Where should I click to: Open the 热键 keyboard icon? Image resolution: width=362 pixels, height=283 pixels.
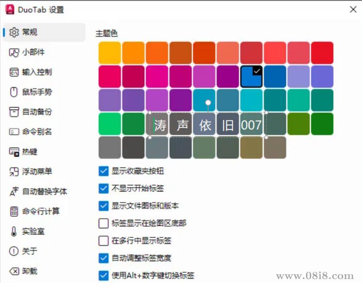pos(14,152)
